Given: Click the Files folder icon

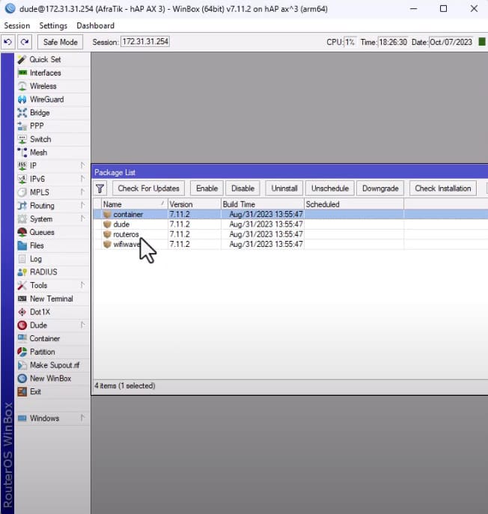Looking at the screenshot, I should tap(22, 245).
